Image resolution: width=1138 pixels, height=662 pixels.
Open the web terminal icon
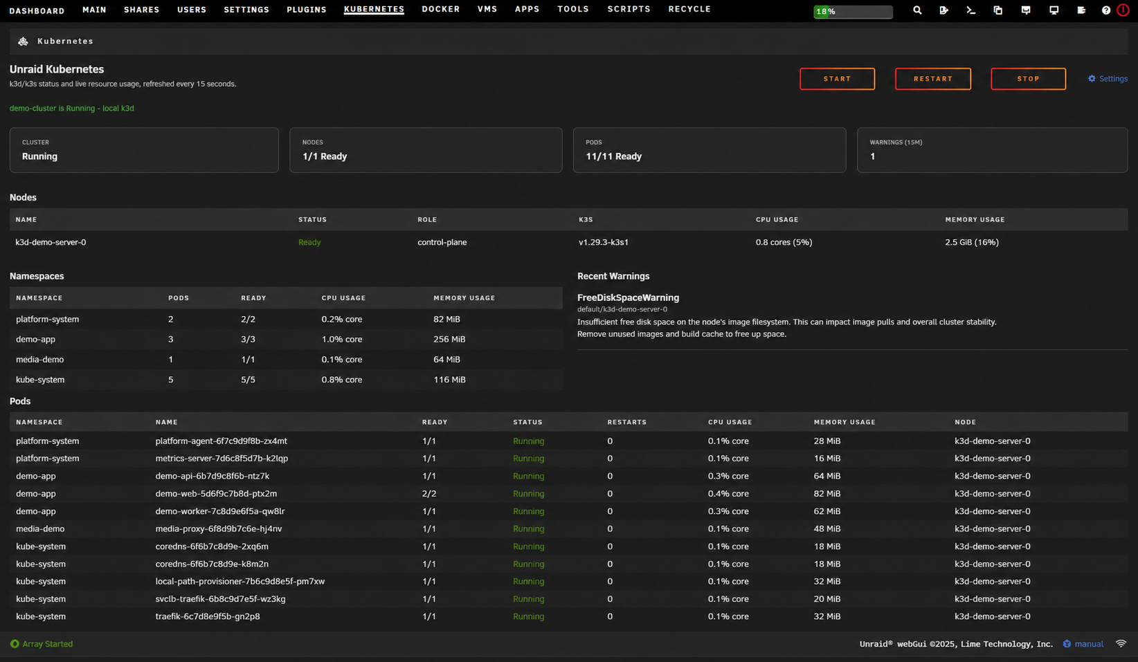point(970,10)
